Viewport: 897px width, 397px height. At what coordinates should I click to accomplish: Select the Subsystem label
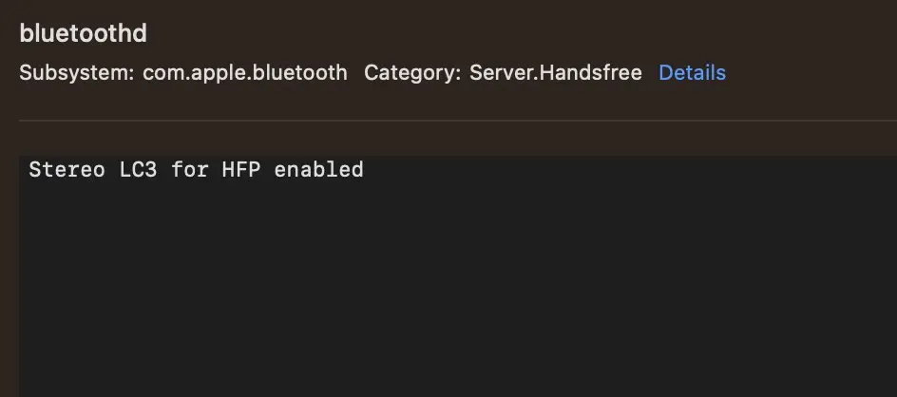tap(76, 73)
